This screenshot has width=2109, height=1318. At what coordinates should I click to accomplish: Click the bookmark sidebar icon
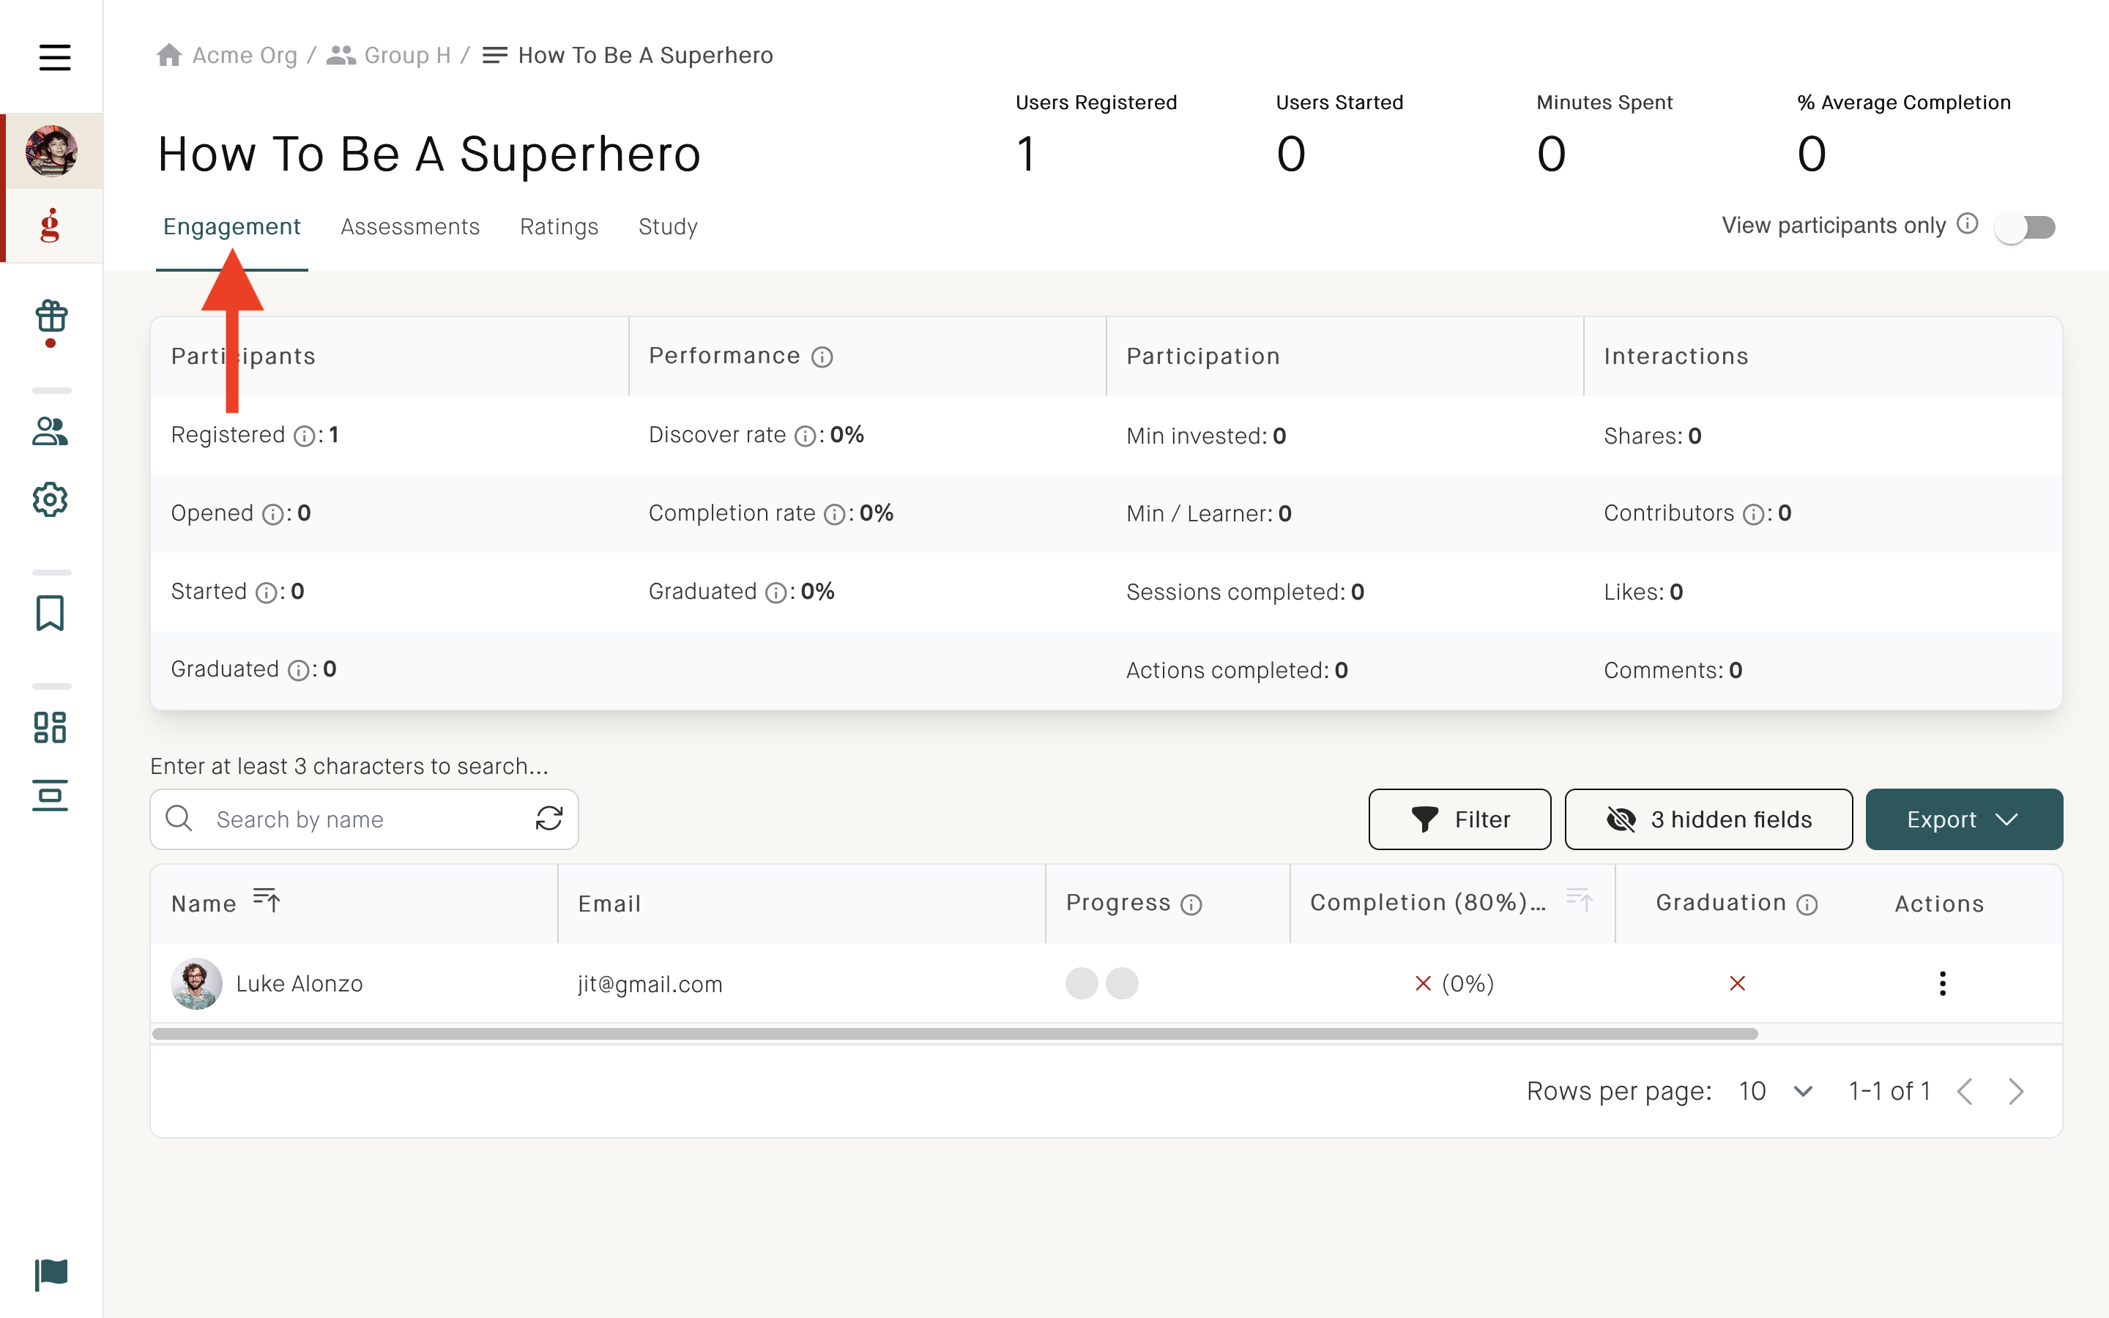pyautogui.click(x=51, y=613)
